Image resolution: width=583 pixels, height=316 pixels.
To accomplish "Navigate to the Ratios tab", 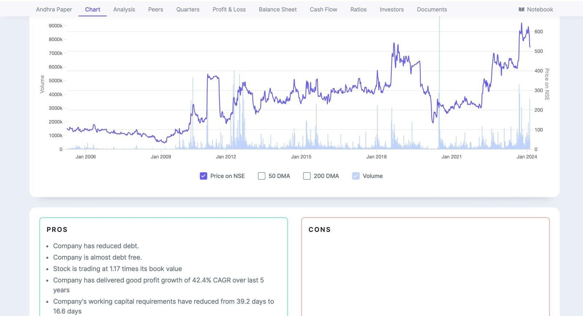I will point(358,9).
